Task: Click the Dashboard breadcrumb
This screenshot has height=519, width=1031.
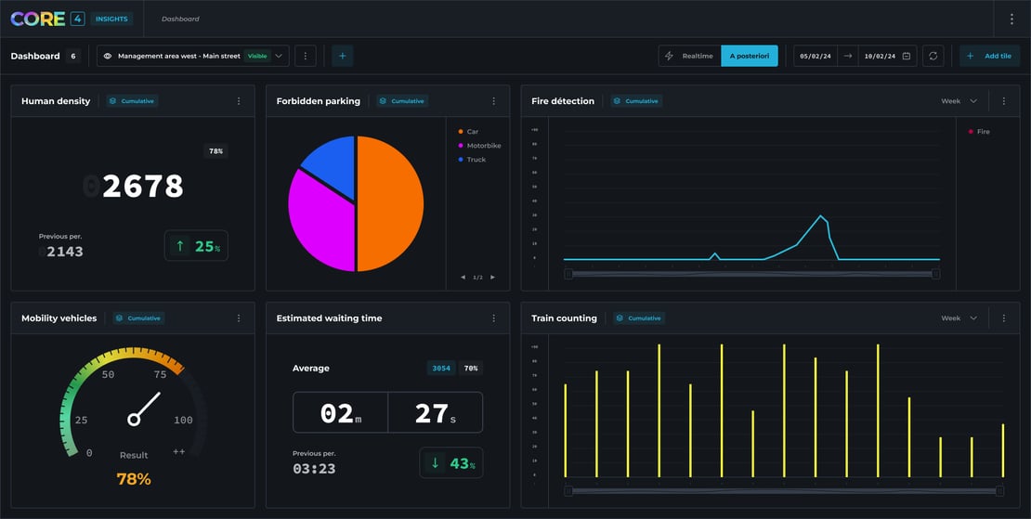Action: click(x=180, y=19)
